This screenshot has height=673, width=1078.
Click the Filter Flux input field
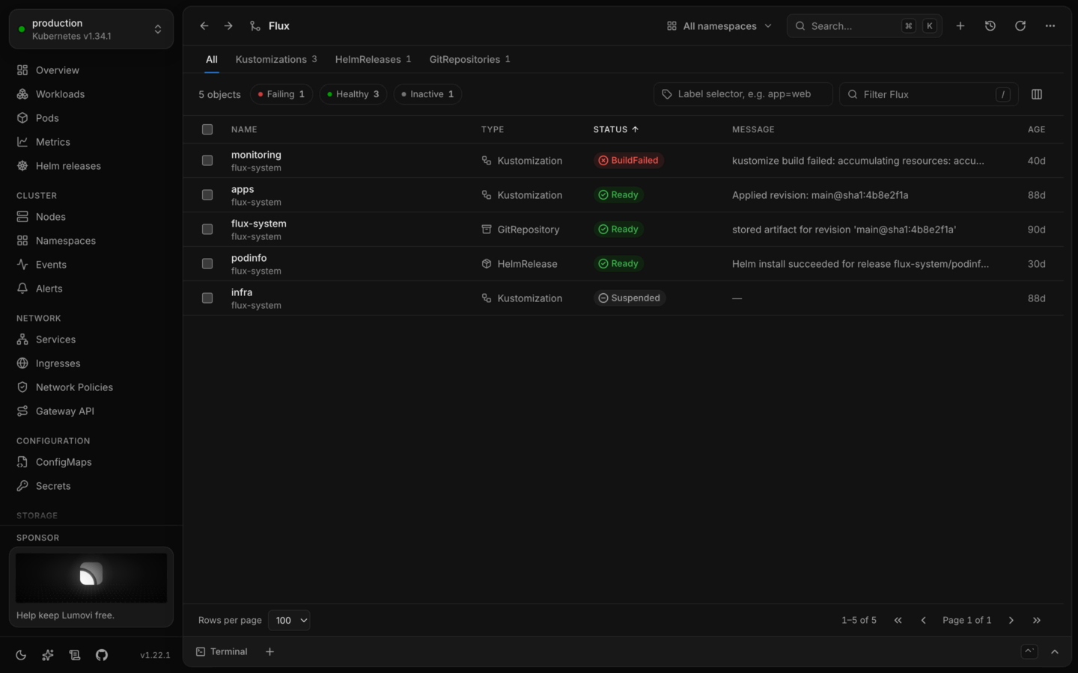pos(929,94)
